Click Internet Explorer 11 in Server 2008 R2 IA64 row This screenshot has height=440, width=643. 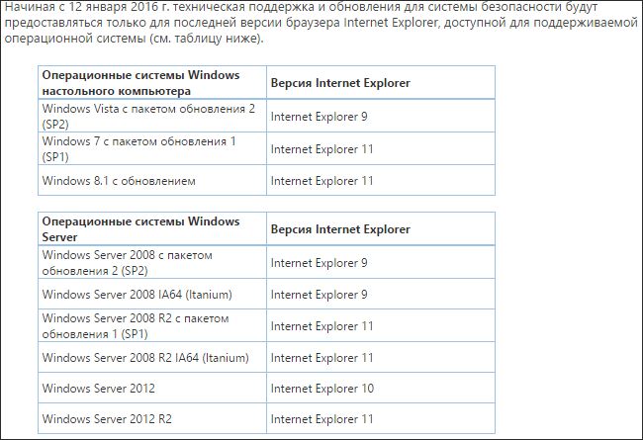tap(321, 358)
